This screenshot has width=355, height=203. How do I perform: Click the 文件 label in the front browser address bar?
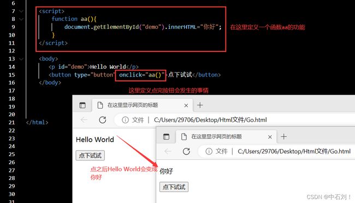pyautogui.click(x=222, y=151)
